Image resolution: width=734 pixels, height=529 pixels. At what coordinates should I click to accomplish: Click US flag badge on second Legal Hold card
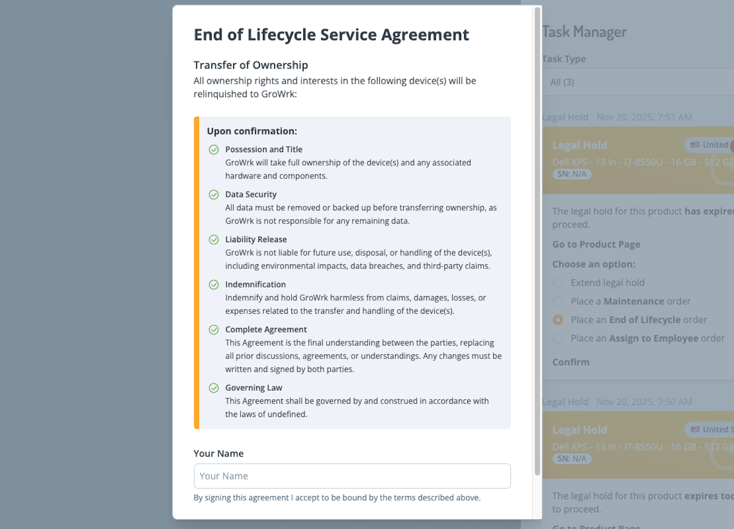[710, 429]
